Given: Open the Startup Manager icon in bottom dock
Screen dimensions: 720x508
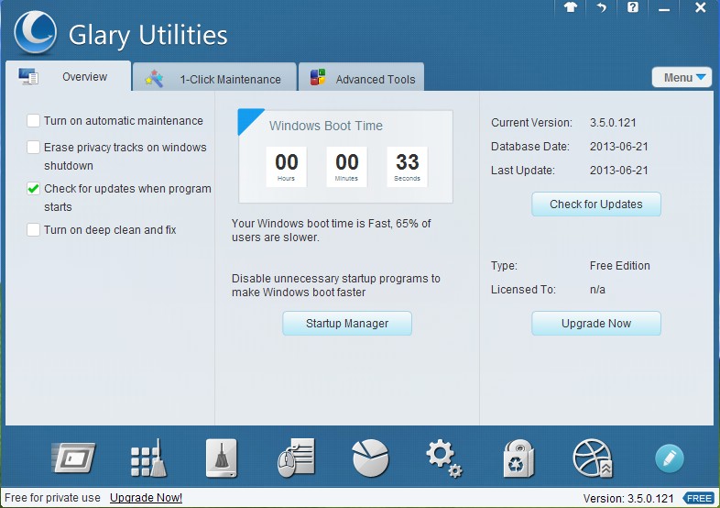Looking at the screenshot, I should (74, 457).
